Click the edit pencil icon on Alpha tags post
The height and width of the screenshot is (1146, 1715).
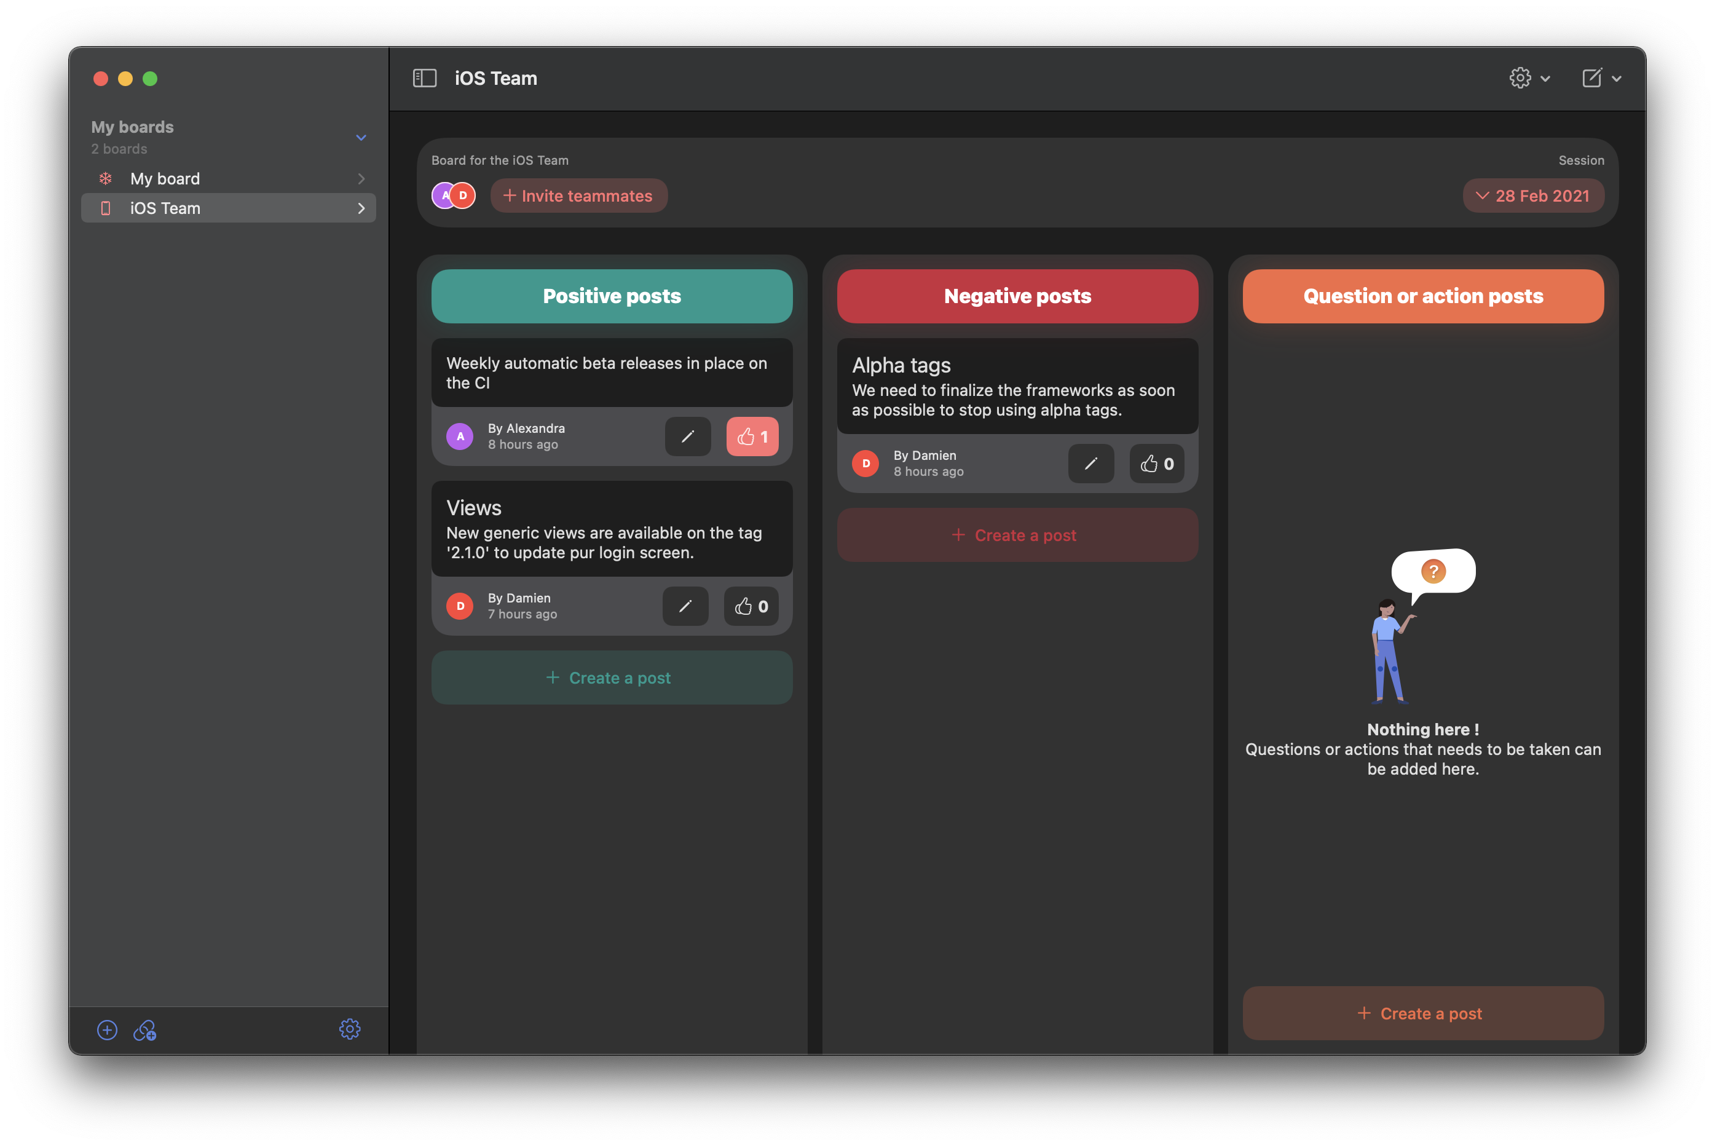[1091, 463]
